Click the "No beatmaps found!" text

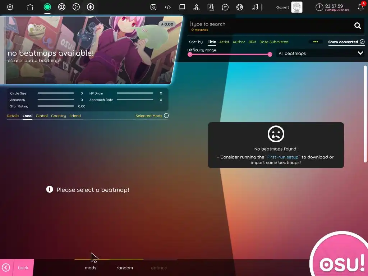tap(276, 149)
